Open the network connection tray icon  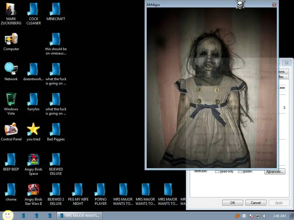click(x=258, y=216)
